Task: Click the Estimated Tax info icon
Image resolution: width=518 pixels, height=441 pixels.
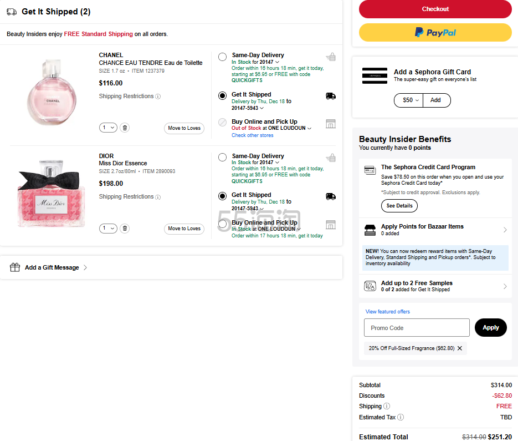Action: pyautogui.click(x=401, y=417)
